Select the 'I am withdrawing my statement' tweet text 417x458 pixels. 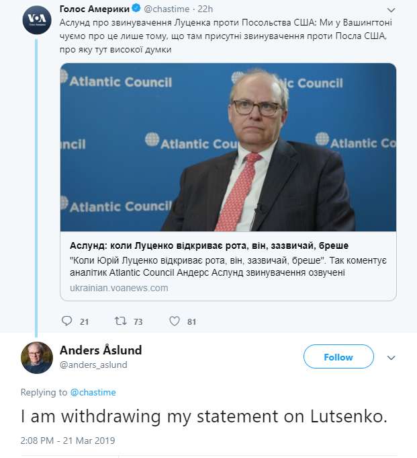click(203, 416)
